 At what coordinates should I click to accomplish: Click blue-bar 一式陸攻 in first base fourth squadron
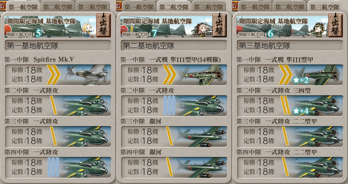[x=58, y=168]
